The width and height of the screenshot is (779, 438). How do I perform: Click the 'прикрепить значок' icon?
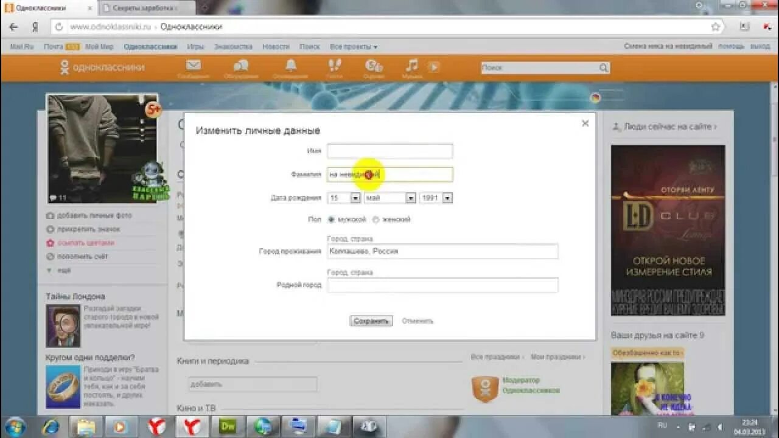click(50, 229)
